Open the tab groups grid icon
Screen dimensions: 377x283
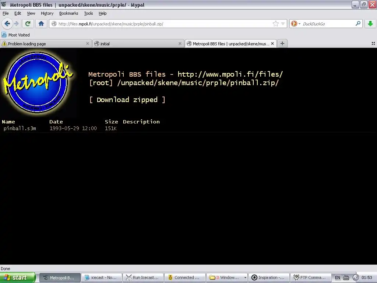point(373,43)
